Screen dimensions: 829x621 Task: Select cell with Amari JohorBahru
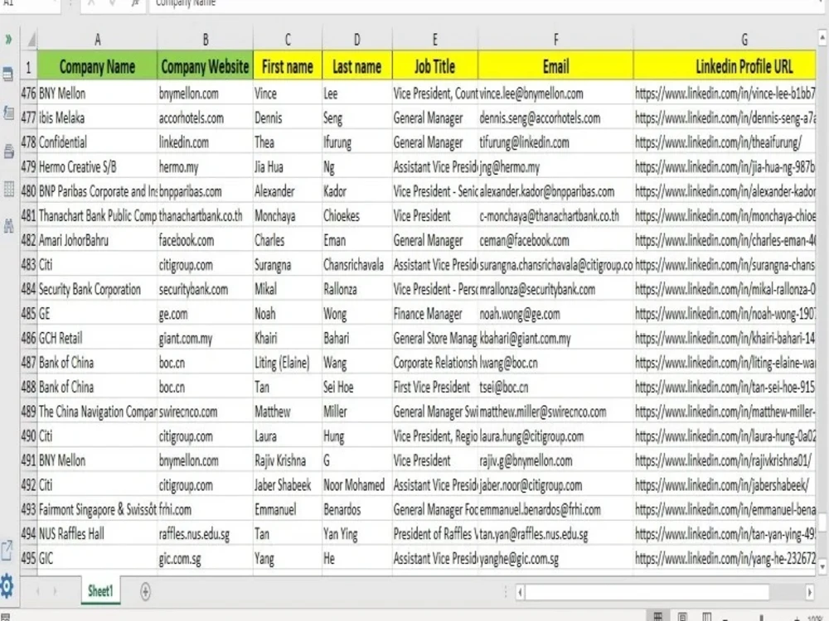point(97,240)
